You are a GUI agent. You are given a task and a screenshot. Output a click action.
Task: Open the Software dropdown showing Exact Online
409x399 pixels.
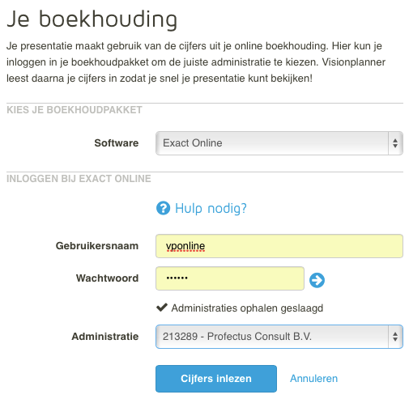click(x=279, y=143)
